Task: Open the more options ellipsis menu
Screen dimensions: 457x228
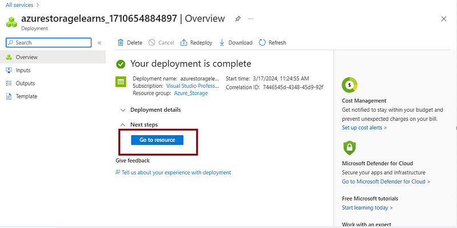Action: [251, 19]
